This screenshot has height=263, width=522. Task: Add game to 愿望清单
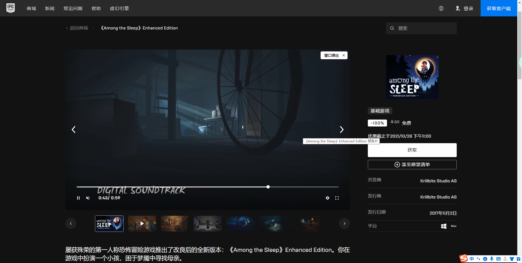(x=412, y=164)
